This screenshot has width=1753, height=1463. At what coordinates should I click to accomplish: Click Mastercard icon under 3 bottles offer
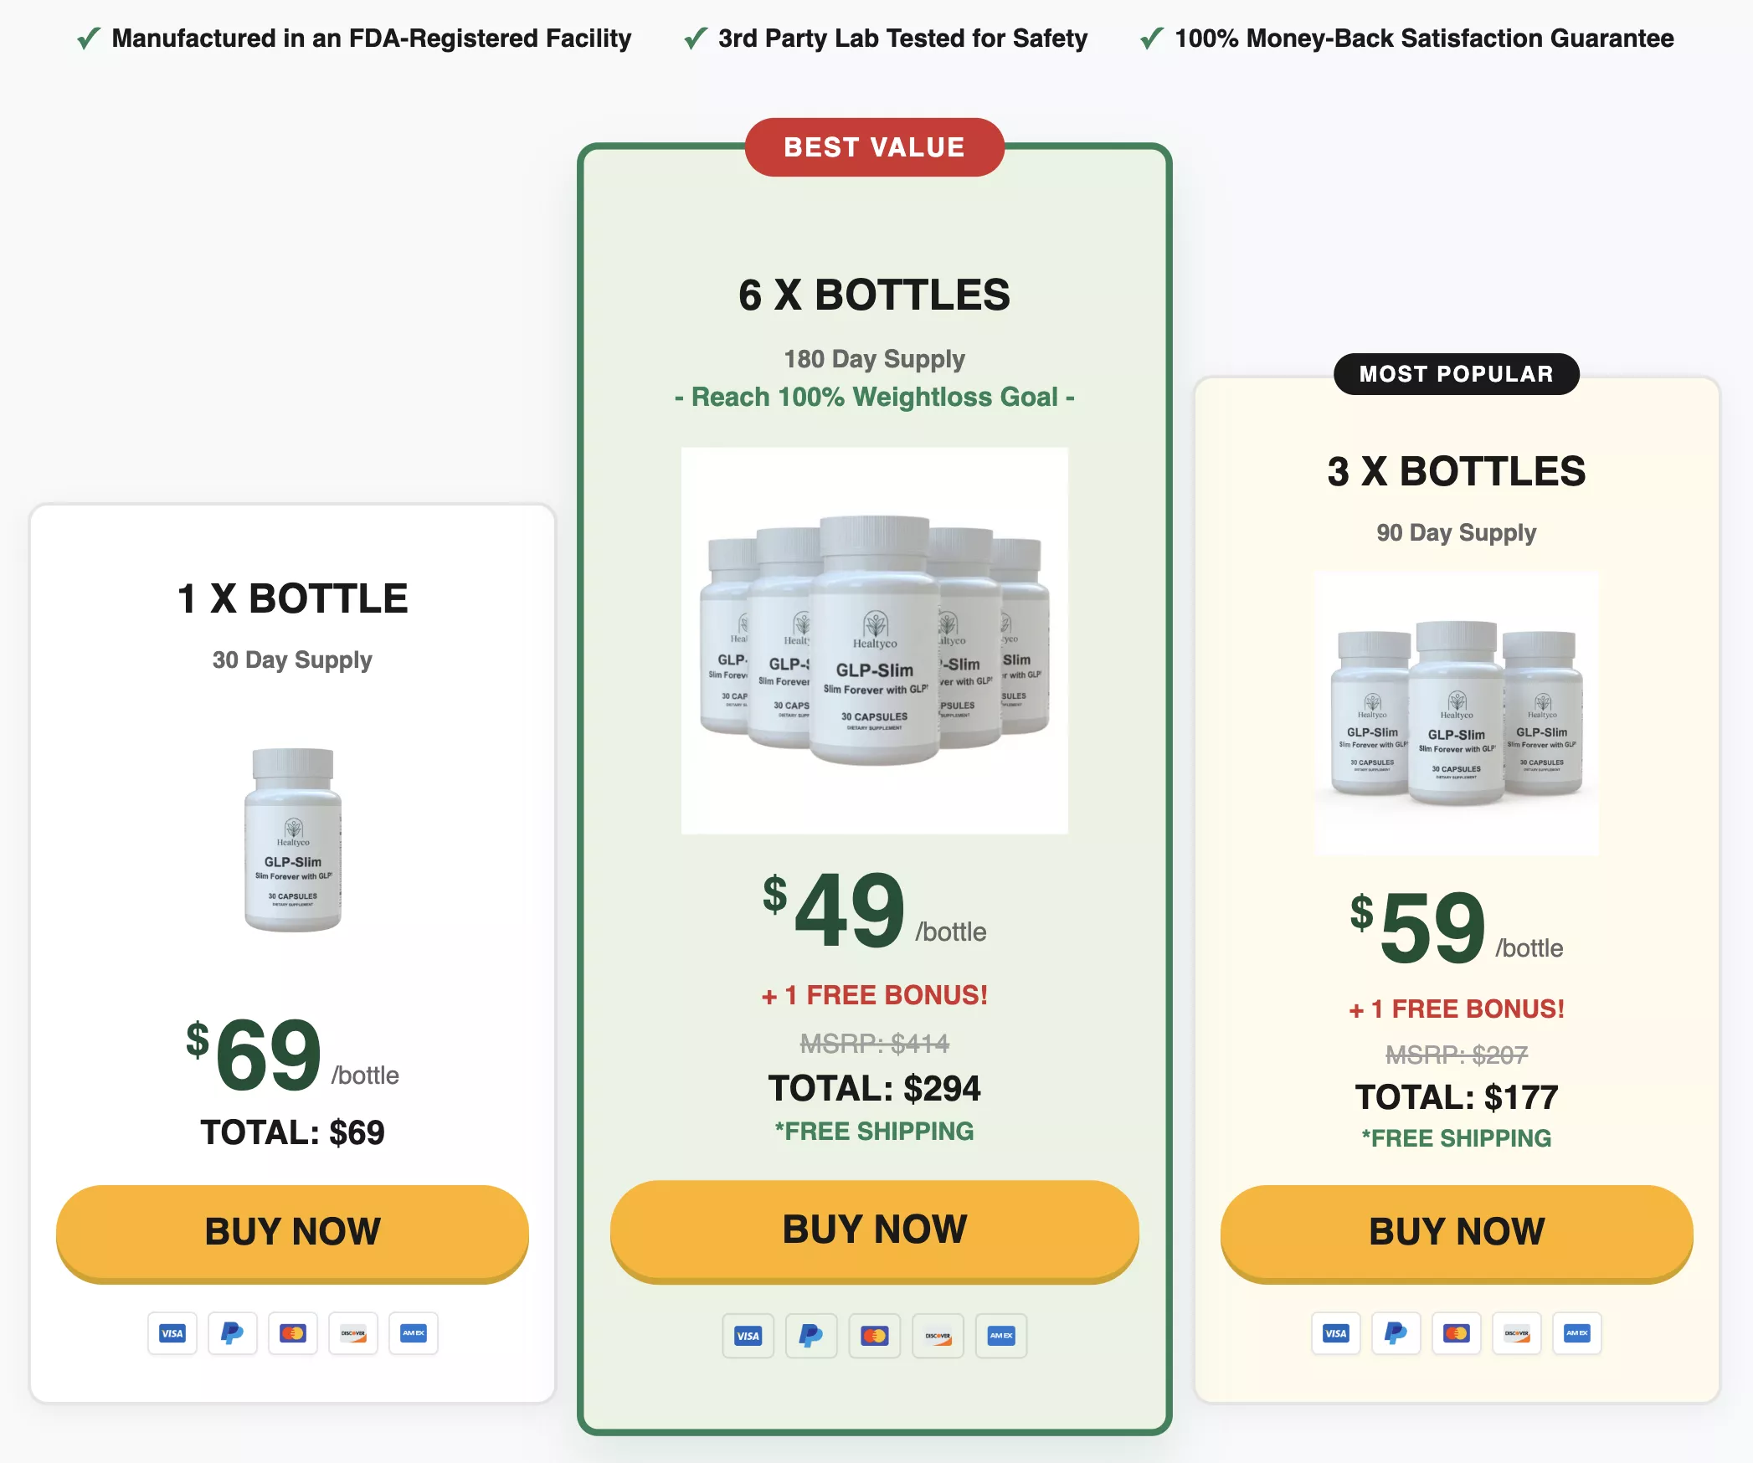[x=1457, y=1333]
